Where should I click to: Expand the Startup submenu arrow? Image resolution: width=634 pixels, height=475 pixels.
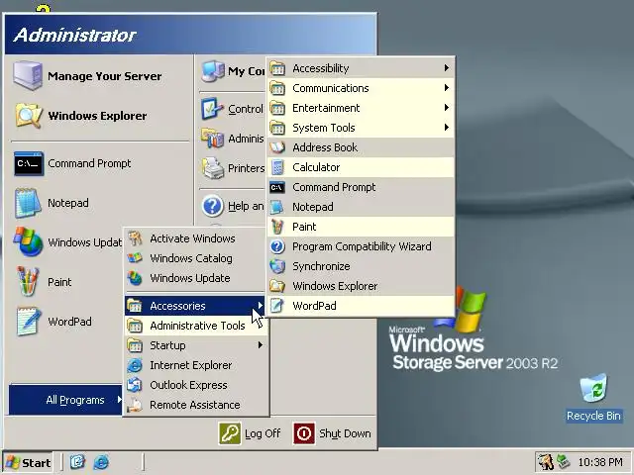point(261,345)
